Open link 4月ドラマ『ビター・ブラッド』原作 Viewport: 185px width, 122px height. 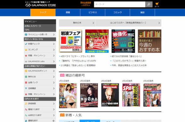click(x=78, y=56)
